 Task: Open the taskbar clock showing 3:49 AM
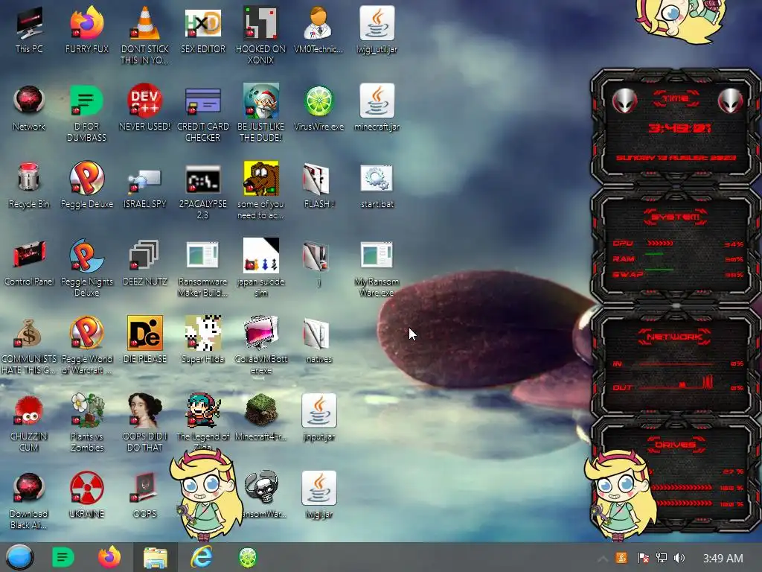tap(723, 559)
